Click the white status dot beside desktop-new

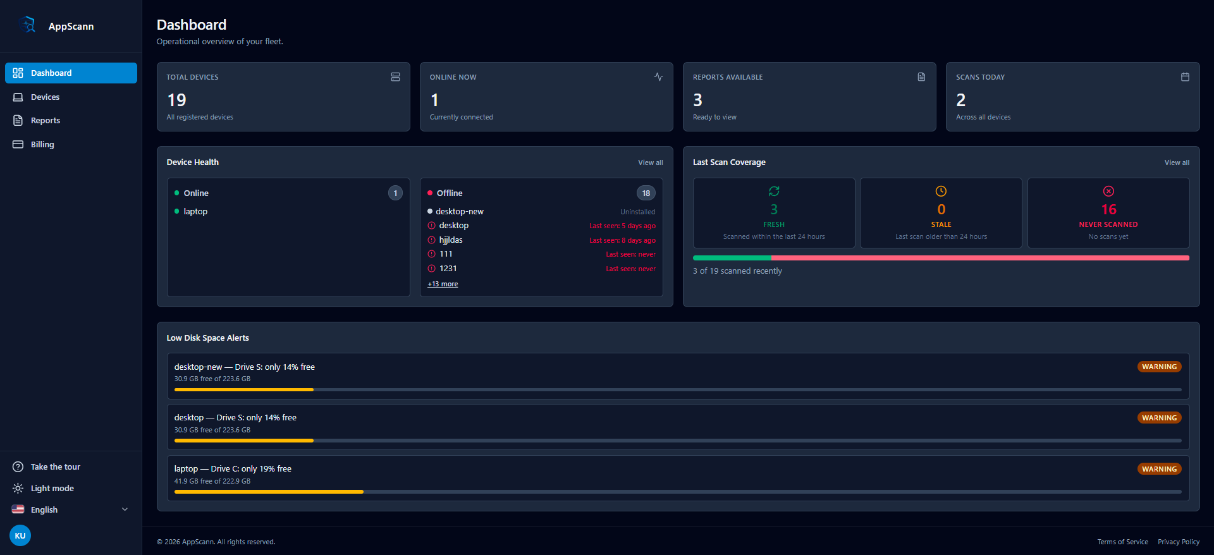[430, 211]
